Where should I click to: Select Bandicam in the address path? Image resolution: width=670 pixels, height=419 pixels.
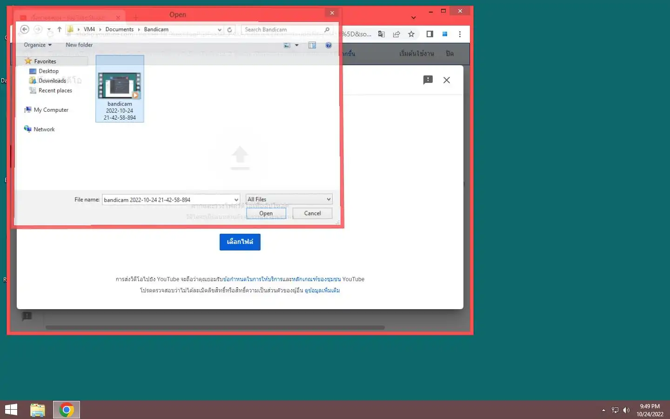pyautogui.click(x=156, y=29)
